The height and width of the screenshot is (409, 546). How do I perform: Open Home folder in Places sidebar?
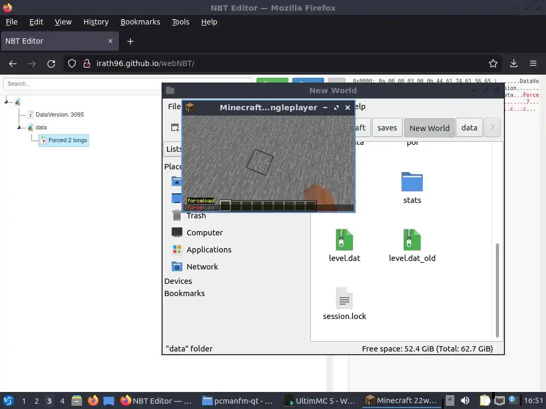(x=176, y=181)
